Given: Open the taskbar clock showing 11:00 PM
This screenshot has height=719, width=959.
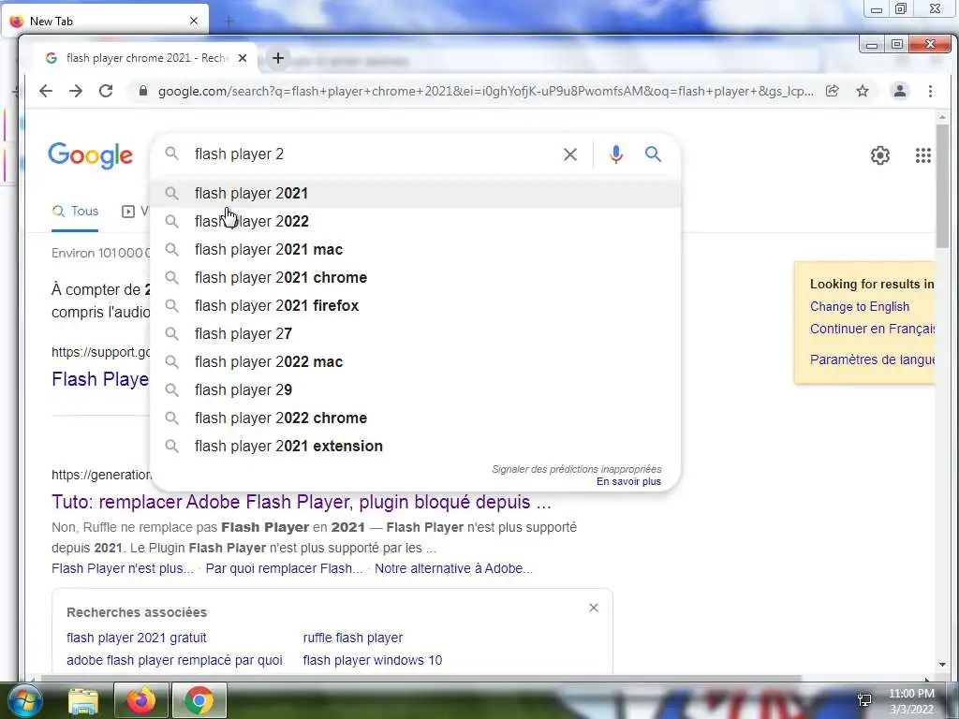Looking at the screenshot, I should (911, 701).
